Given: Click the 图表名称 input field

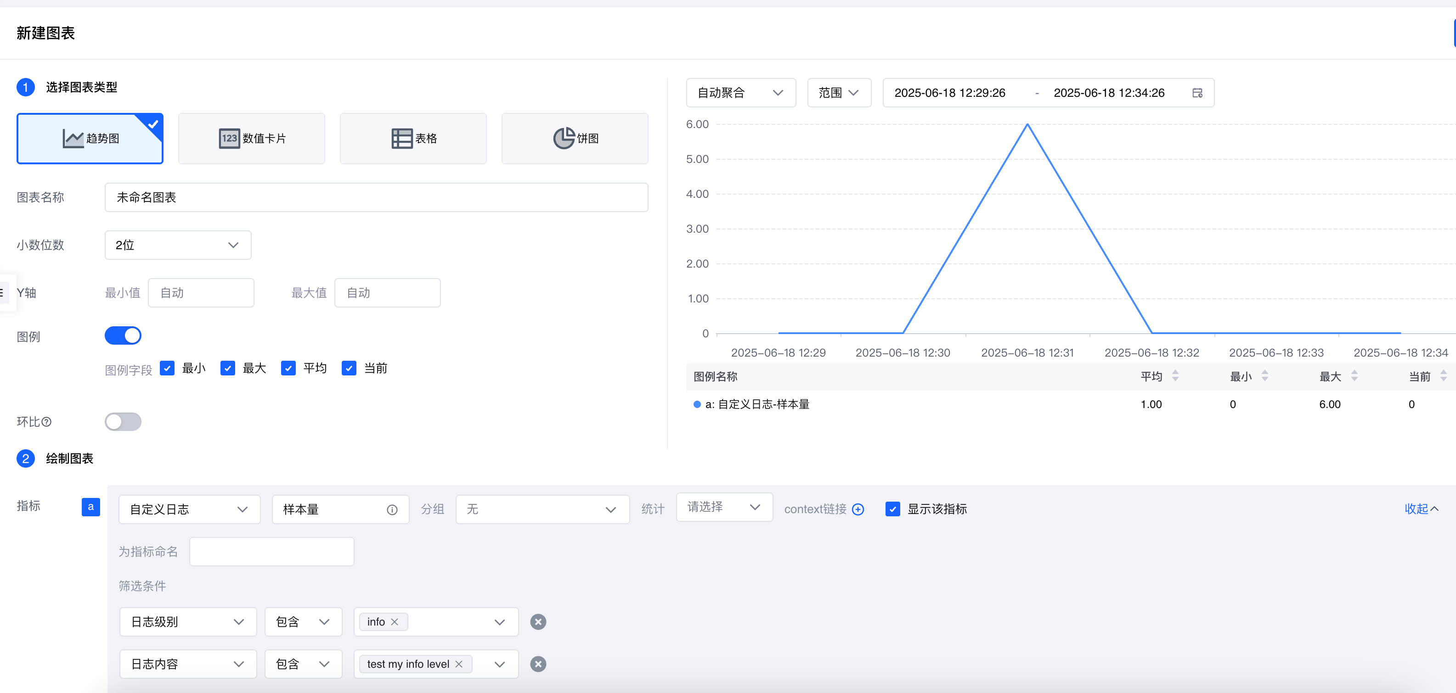Looking at the screenshot, I should click(377, 198).
